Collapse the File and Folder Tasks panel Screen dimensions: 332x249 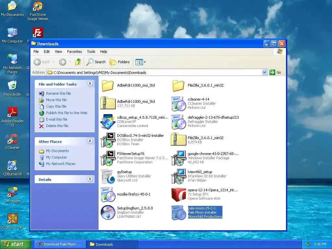coord(90,83)
